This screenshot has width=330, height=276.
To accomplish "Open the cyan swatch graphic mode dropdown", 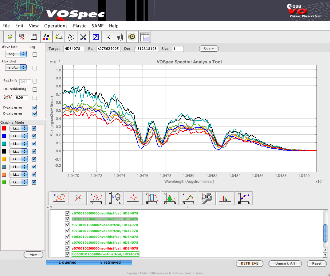I will (x=19, y=144).
